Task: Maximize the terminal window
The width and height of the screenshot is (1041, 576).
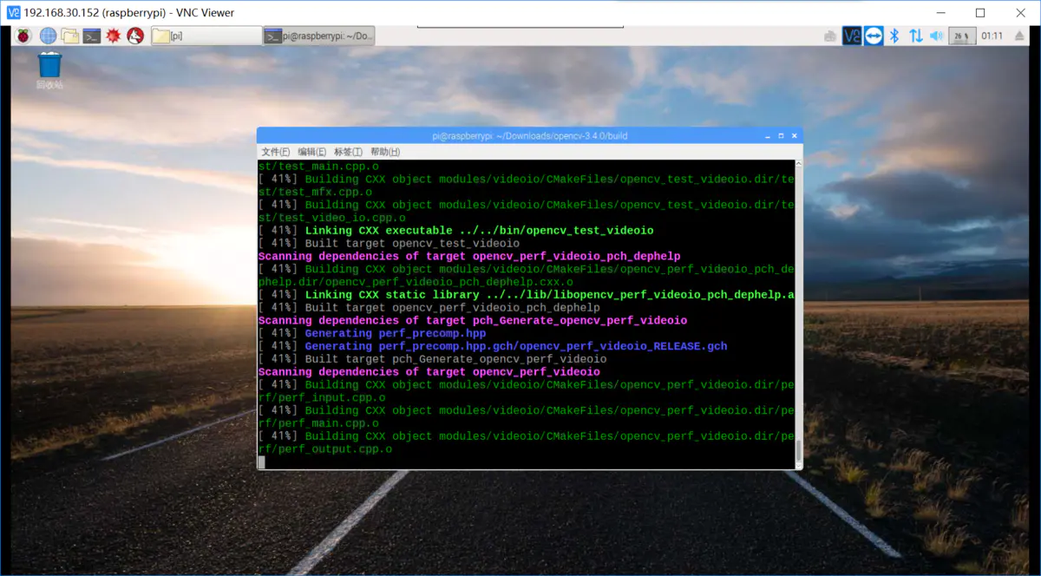Action: (x=781, y=136)
